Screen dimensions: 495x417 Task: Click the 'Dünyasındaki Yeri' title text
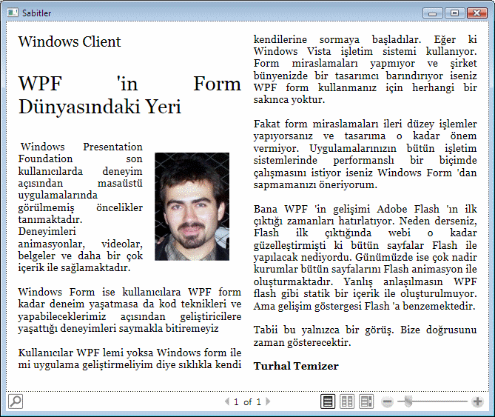coord(100,107)
